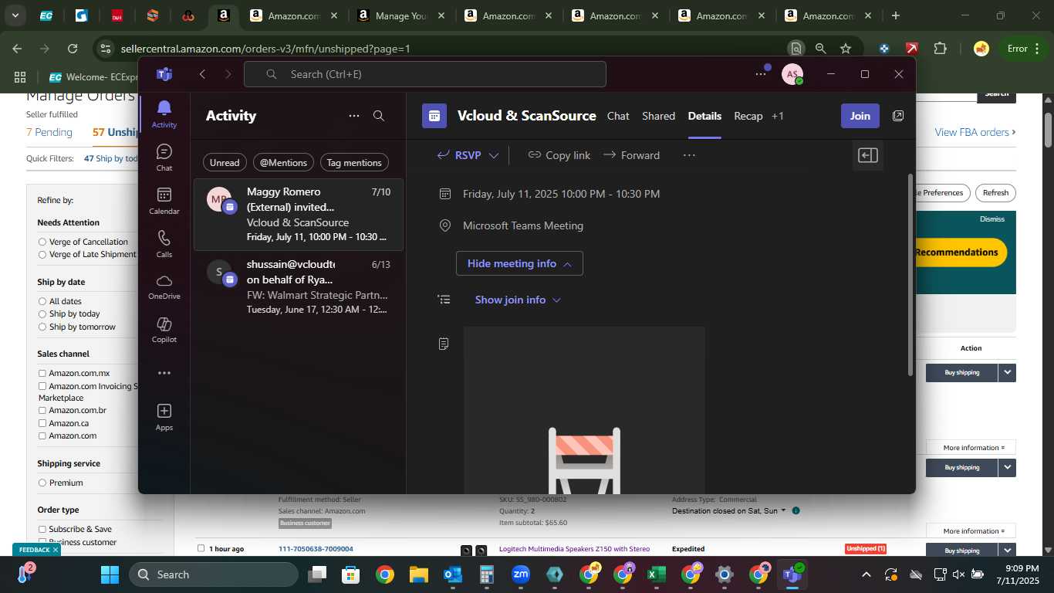1054x593 pixels.
Task: Join the Vcloud & ScanSource meeting
Action: (x=860, y=116)
